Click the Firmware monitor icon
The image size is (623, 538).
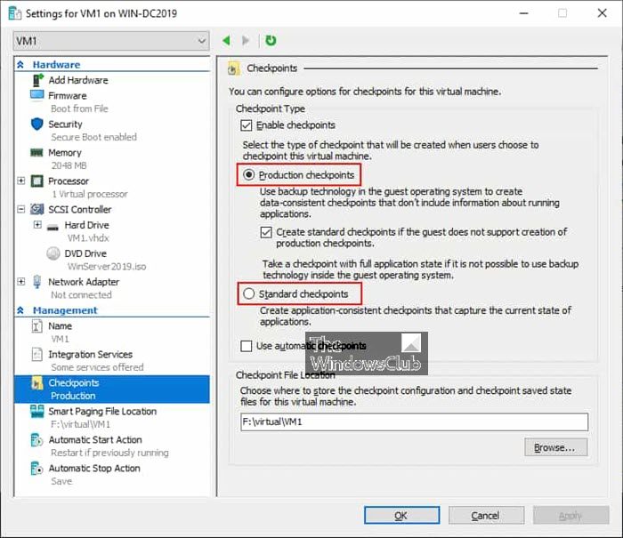tap(37, 95)
